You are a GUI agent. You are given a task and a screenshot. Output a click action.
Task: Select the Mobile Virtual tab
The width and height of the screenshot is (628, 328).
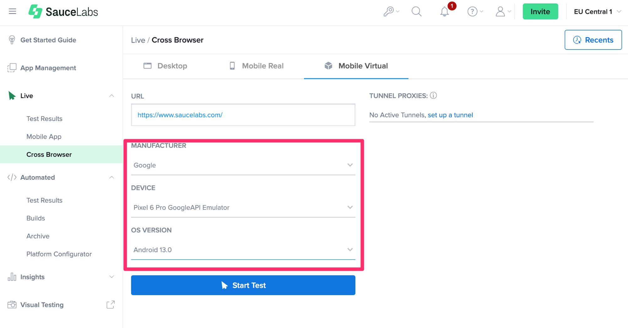(356, 66)
